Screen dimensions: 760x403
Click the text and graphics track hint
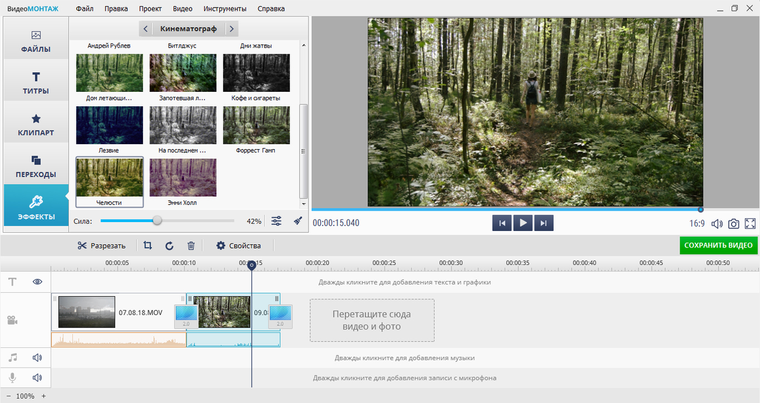coord(405,282)
